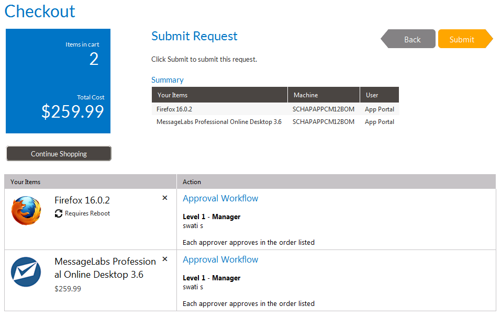This screenshot has height=318, width=501.
Task: Click the MessageLabs envelope icon
Action: [26, 272]
